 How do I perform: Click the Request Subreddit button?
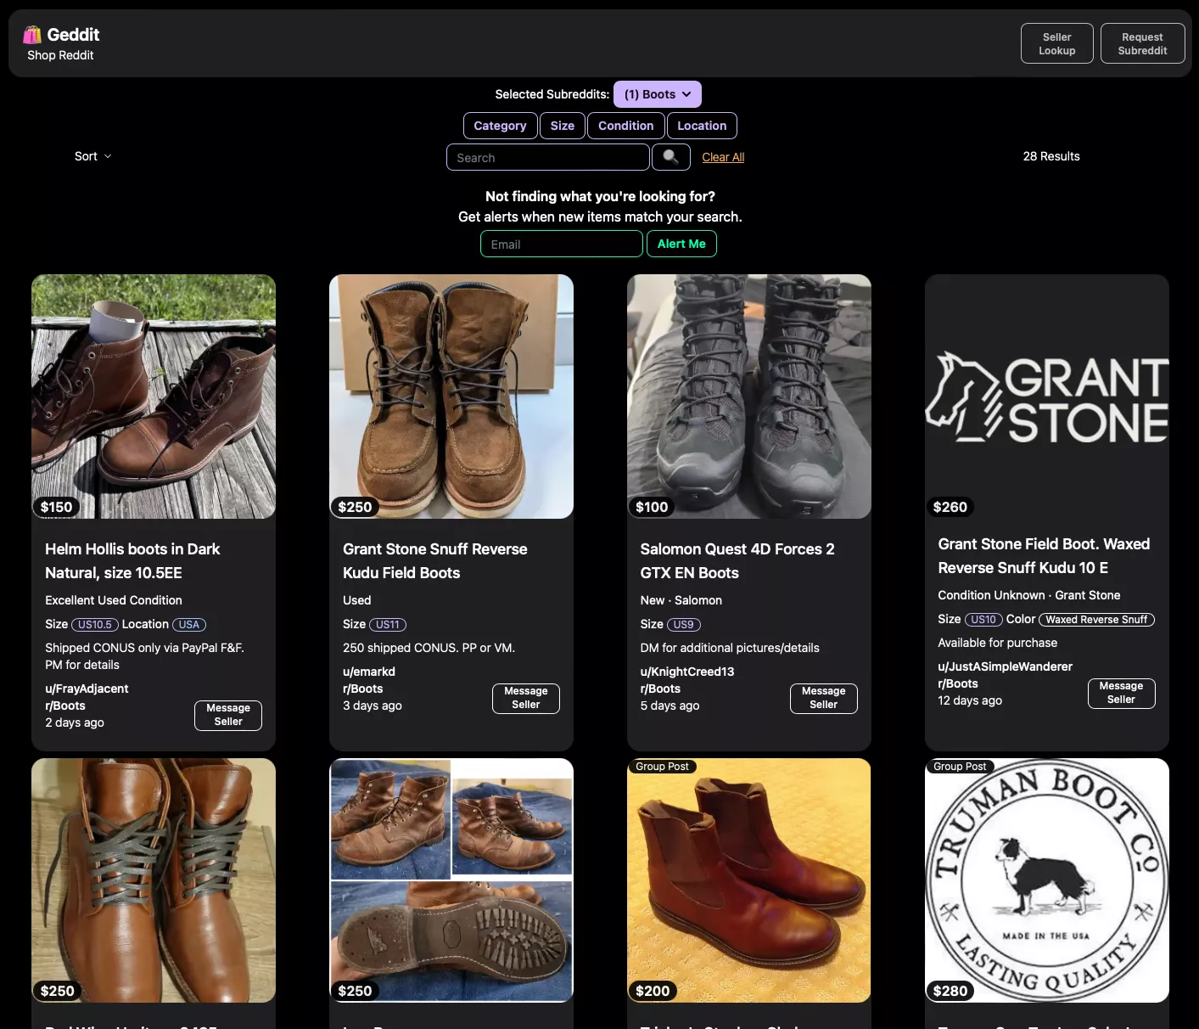click(x=1142, y=42)
